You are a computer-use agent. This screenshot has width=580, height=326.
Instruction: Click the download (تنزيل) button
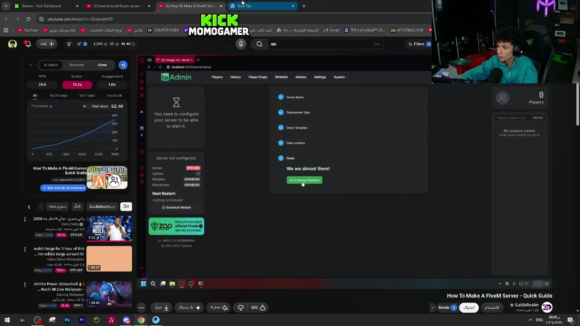pos(162,307)
